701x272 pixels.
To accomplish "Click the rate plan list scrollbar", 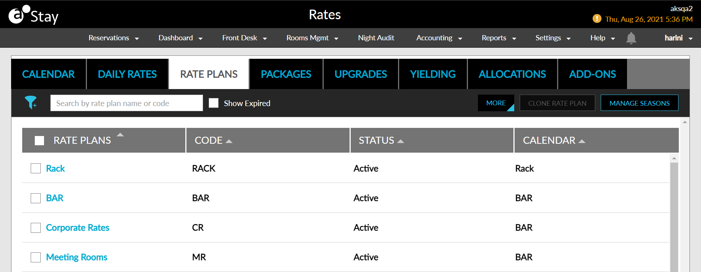I will pos(674,214).
